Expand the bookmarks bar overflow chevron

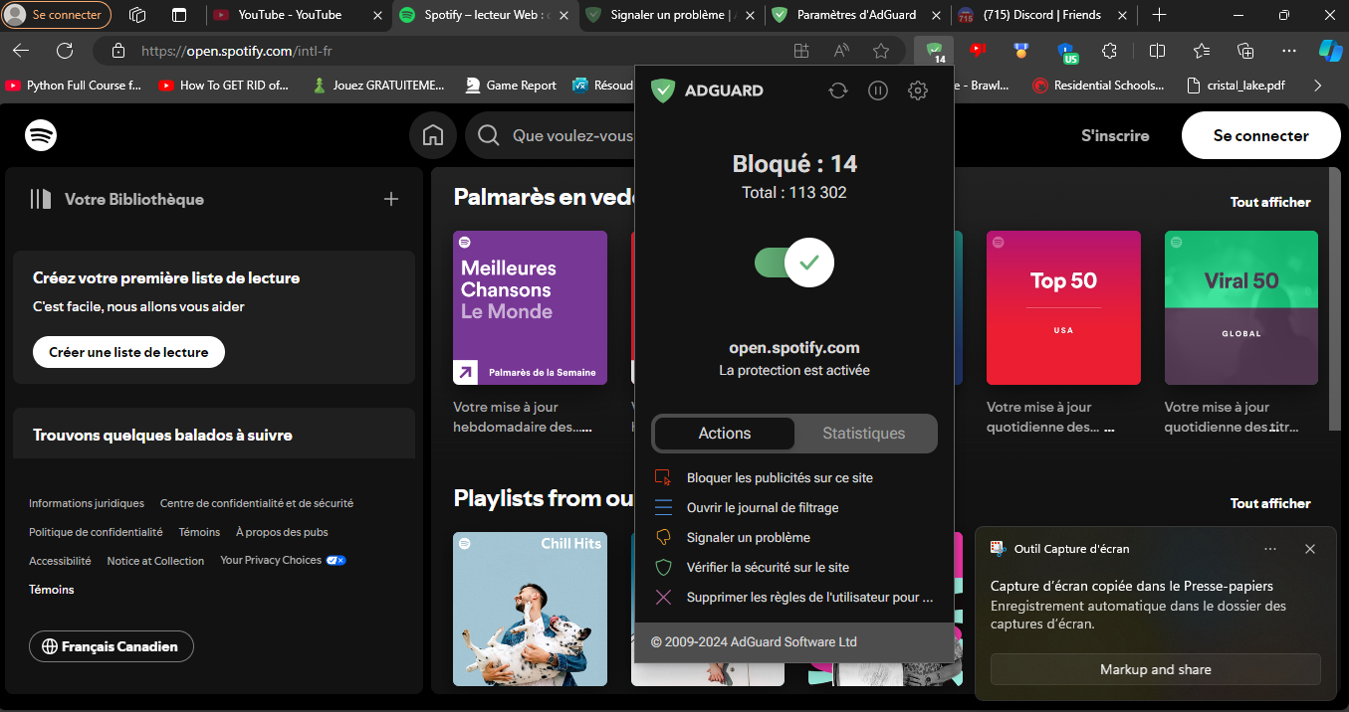[1318, 86]
